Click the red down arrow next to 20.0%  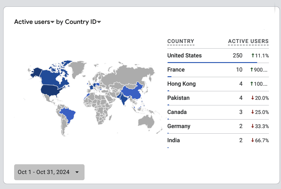(x=252, y=98)
